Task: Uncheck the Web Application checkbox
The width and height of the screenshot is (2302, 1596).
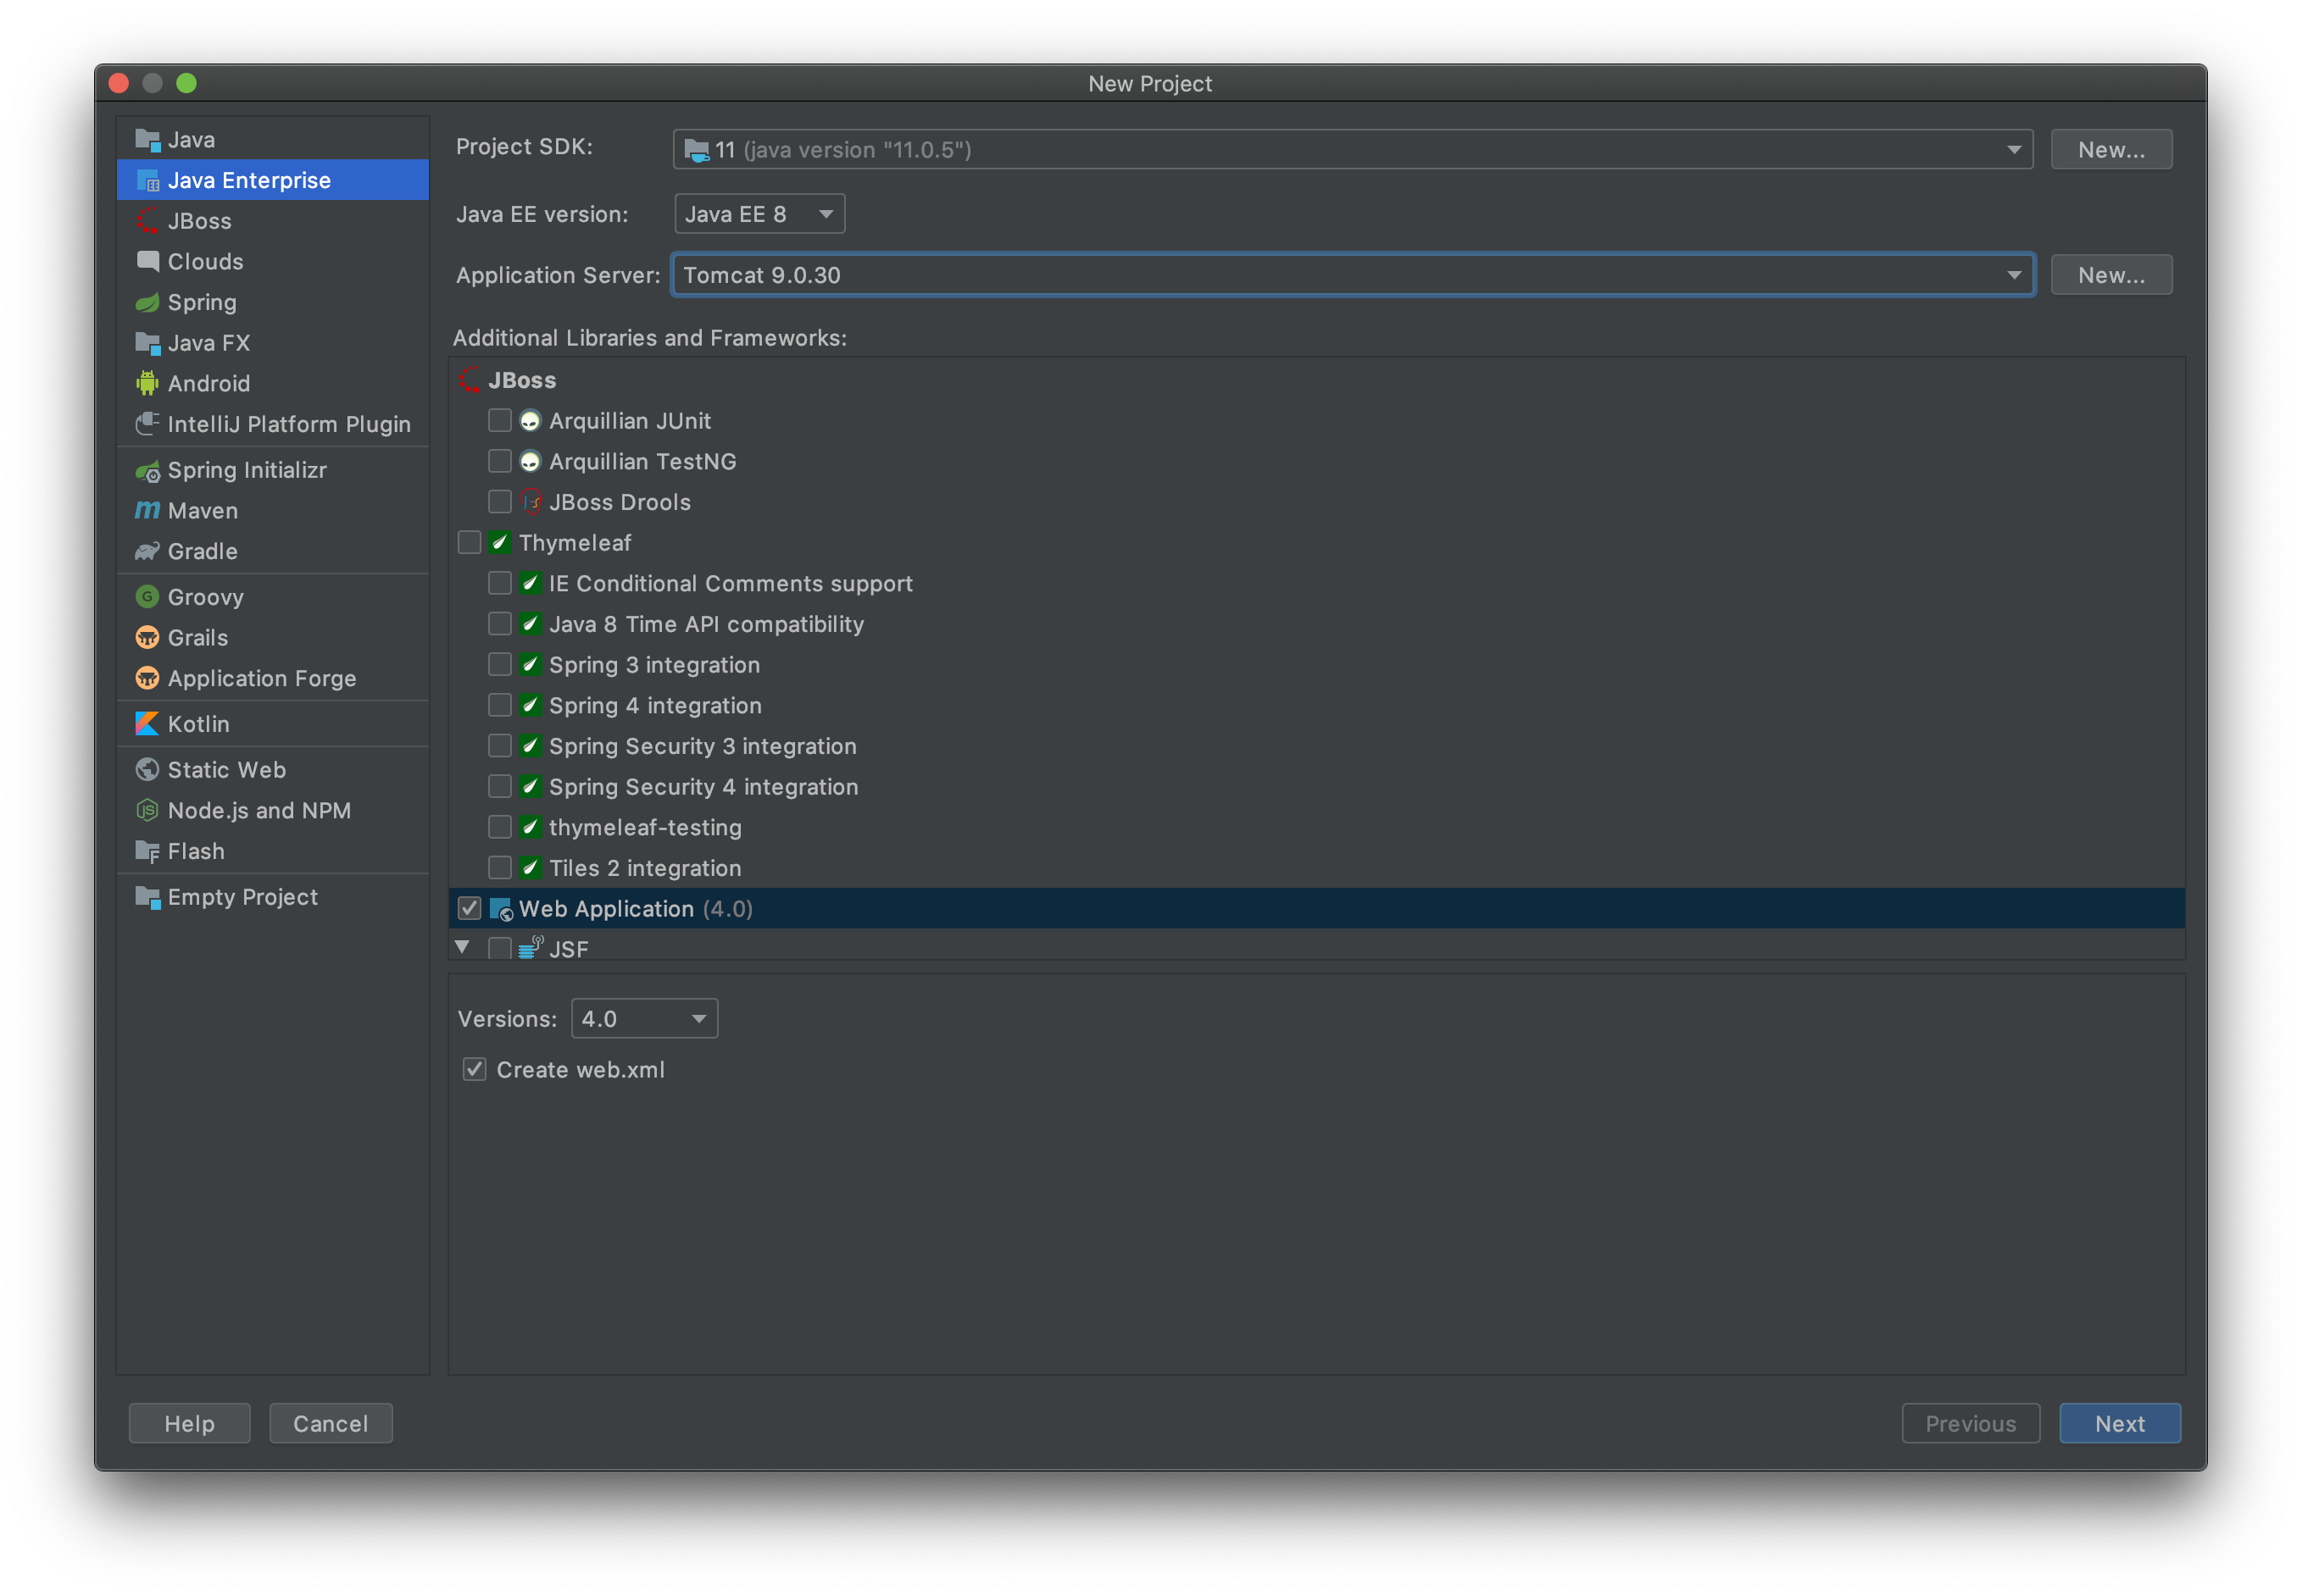Action: 470,908
